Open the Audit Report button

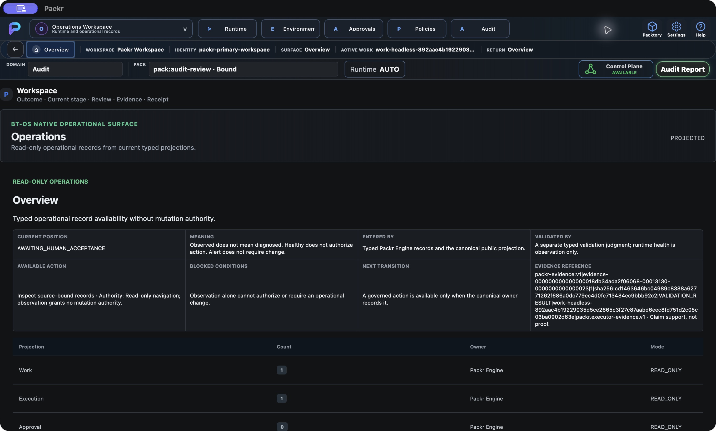(683, 69)
